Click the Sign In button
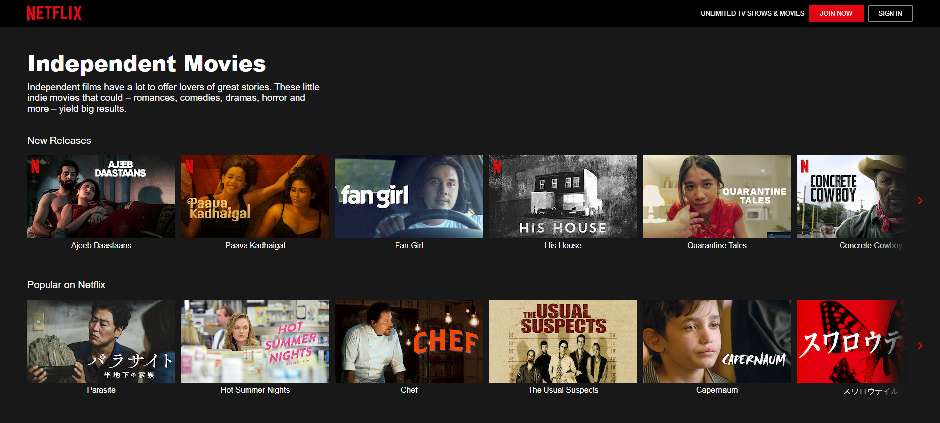The image size is (940, 423). [890, 13]
